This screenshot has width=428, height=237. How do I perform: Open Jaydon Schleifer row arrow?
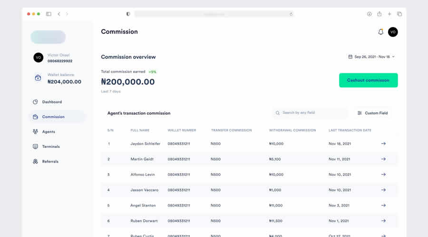pos(383,144)
